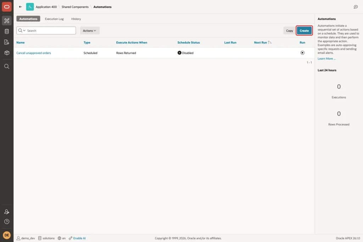Click Oracle APEX 26.1.0 version text
Screen dimensions: 363x242
pos(348,238)
